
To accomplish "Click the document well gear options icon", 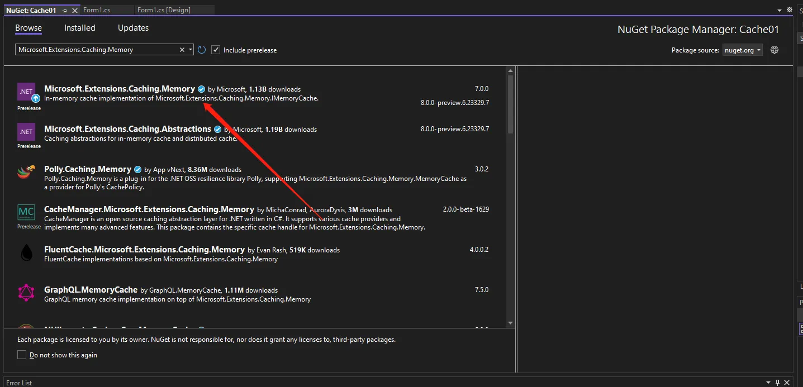I will click(790, 9).
